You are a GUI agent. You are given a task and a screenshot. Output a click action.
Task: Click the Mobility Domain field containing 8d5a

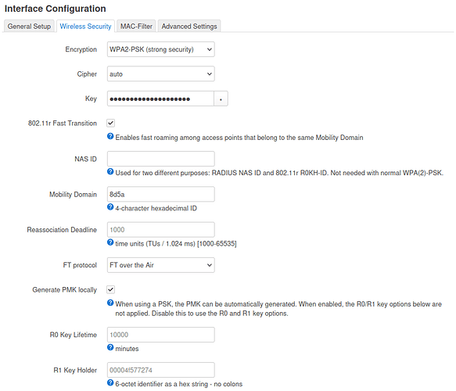coord(161,194)
